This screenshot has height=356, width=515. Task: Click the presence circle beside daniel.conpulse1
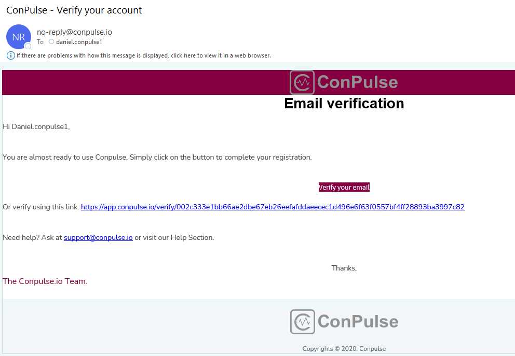click(51, 41)
